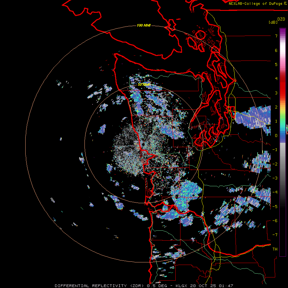The height and width of the screenshot is (288, 288).
Task: Click the 7 value on the scale
Action: point(276,36)
